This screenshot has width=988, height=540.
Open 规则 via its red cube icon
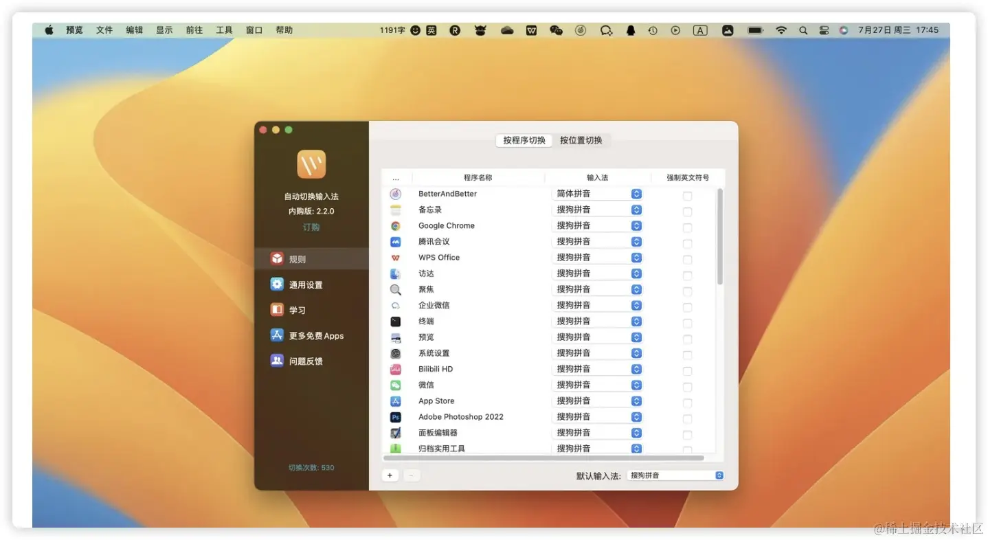click(x=277, y=259)
